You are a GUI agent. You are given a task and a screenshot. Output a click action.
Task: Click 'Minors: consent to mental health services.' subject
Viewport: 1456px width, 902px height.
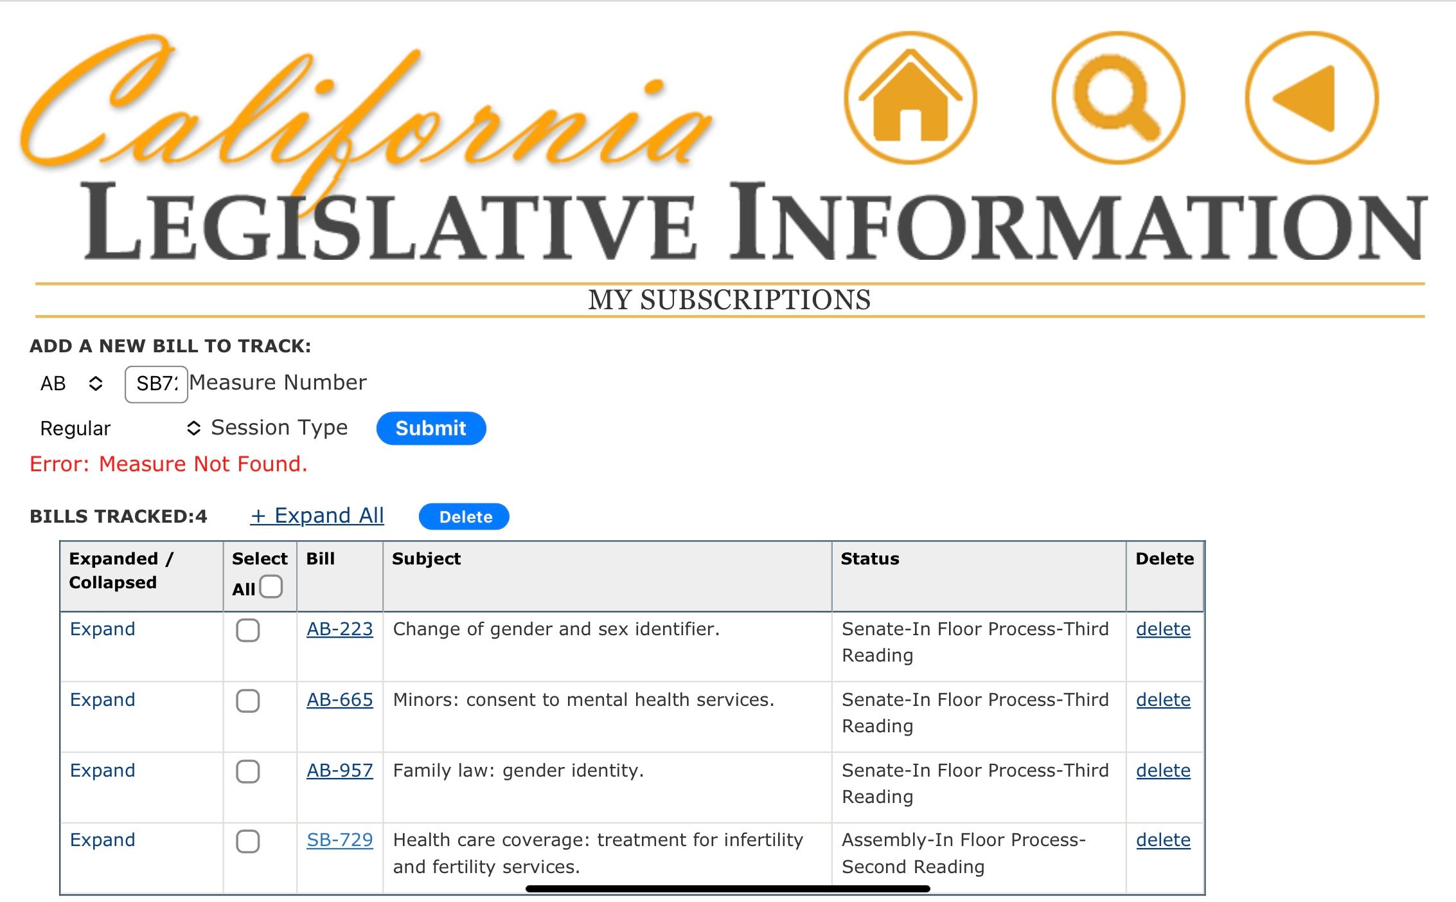pos(583,699)
